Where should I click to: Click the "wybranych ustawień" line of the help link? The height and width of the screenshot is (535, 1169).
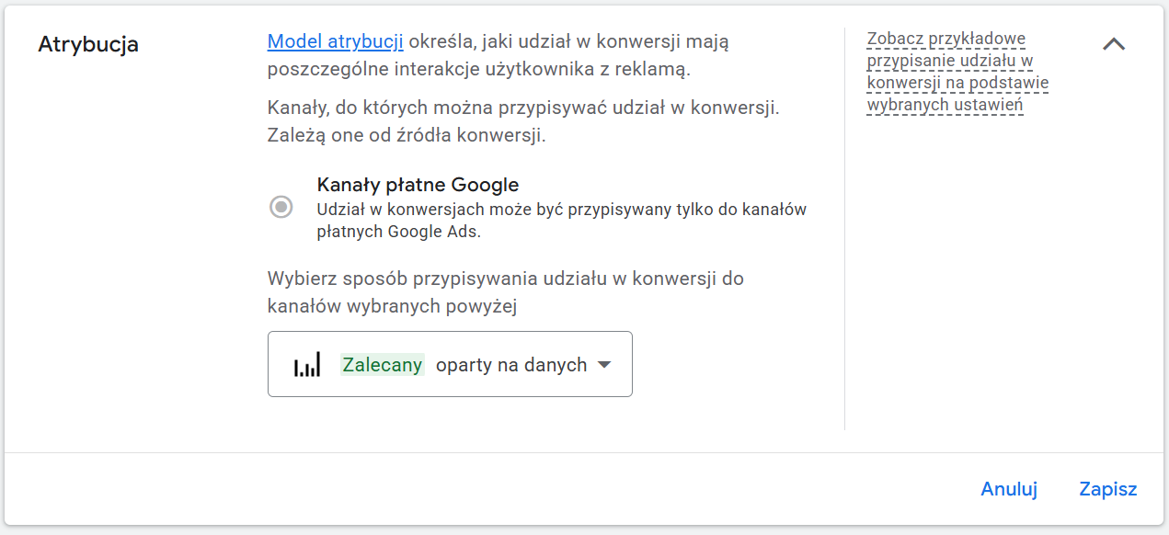[945, 105]
